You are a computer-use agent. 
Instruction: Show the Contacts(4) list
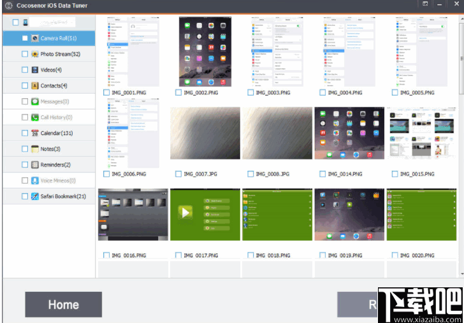[x=49, y=86]
